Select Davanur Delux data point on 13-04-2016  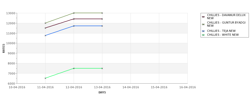[x=102, y=19]
